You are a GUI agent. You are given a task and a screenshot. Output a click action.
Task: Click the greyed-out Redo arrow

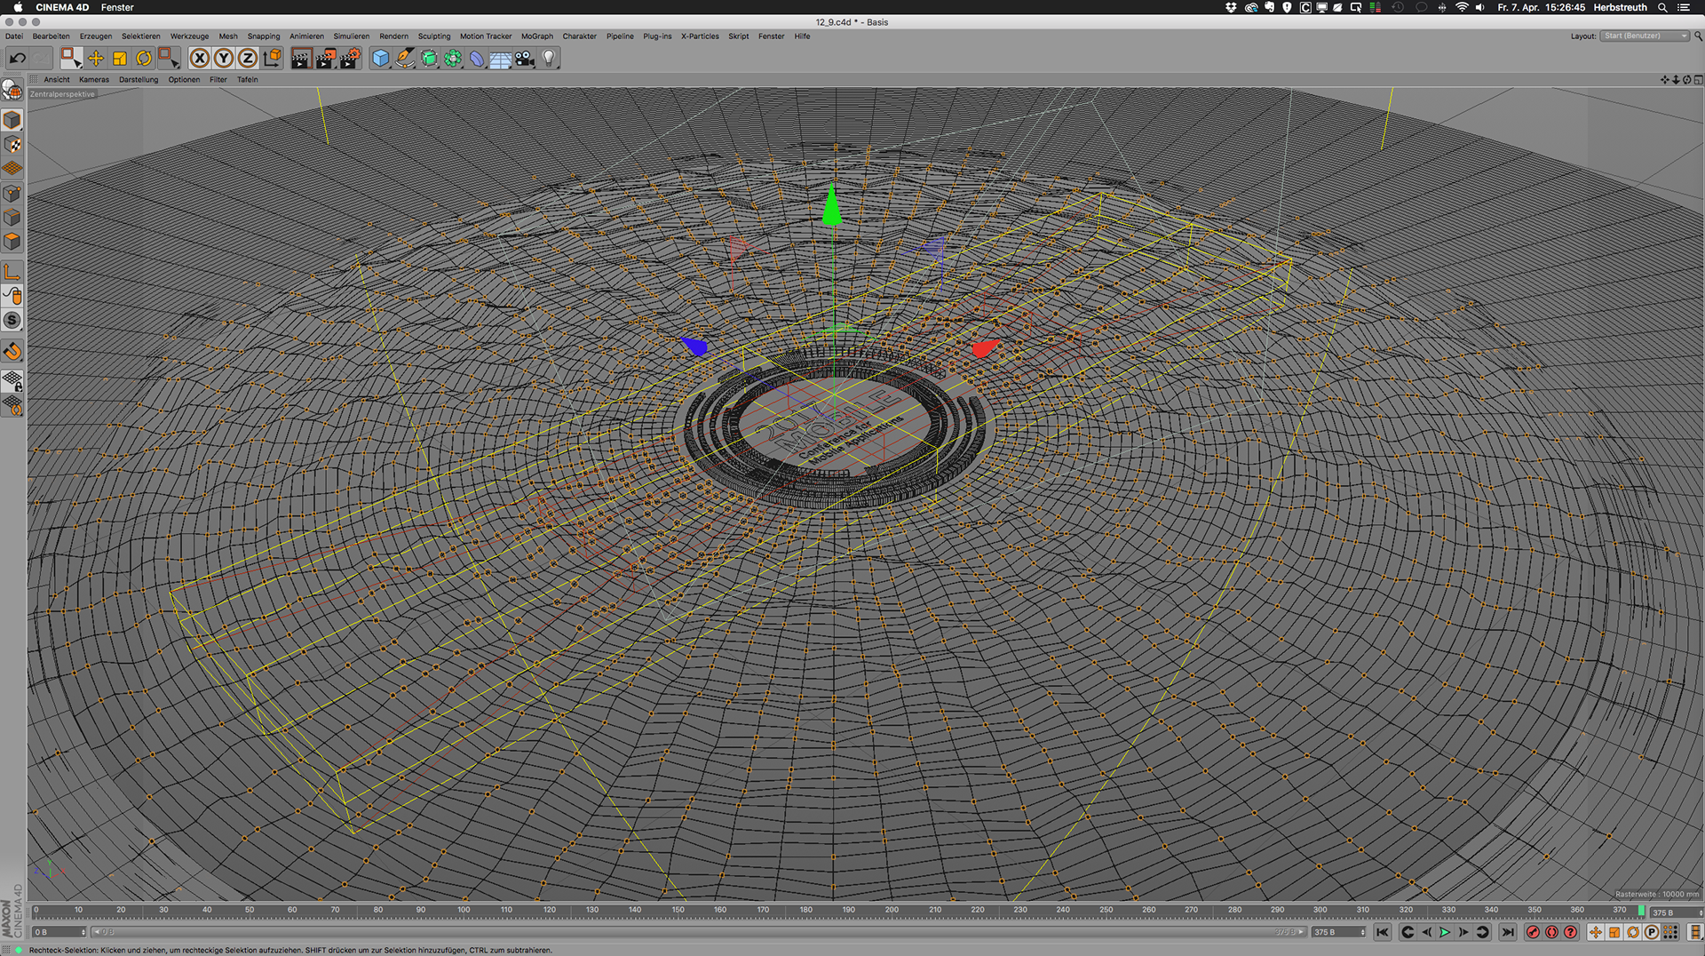coord(40,59)
